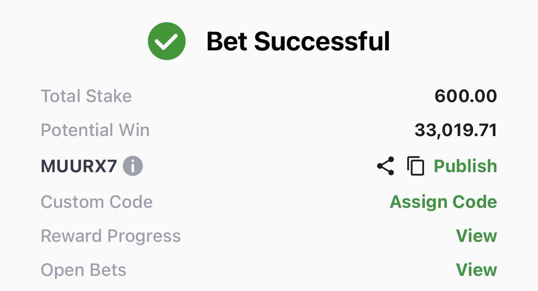This screenshot has height=291, width=538.
Task: Click the three-dot share symbol
Action: 386,166
